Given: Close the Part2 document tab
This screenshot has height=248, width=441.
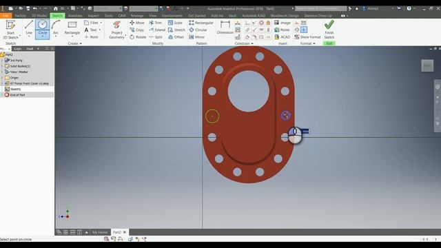Looking at the screenshot, I should (x=124, y=232).
